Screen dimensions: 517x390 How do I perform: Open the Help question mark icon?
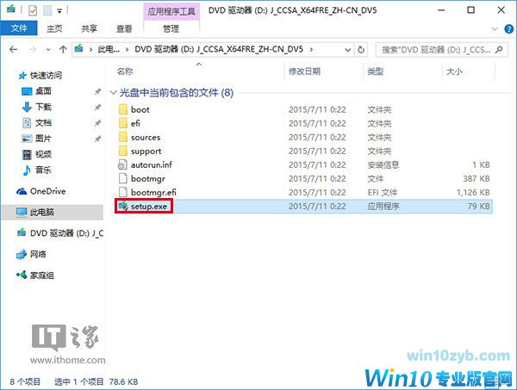point(508,29)
